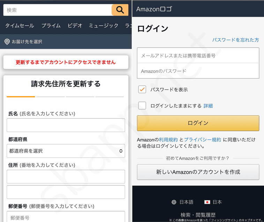
Task: Open the プライム menu item
Action: pyautogui.click(x=51, y=25)
